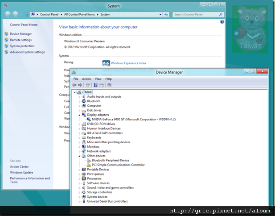Click the Print queues printer icon
The width and height of the screenshot is (275, 216).
84,174
